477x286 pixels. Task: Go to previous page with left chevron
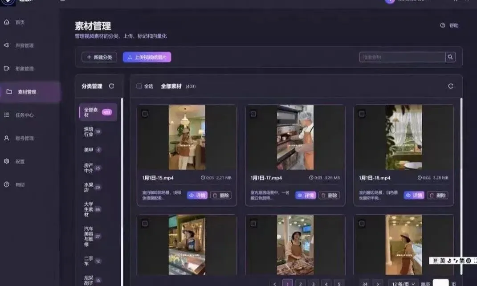275,284
